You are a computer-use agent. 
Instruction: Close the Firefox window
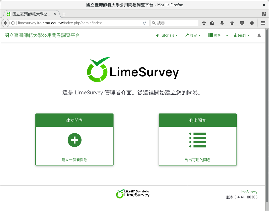(264, 5)
